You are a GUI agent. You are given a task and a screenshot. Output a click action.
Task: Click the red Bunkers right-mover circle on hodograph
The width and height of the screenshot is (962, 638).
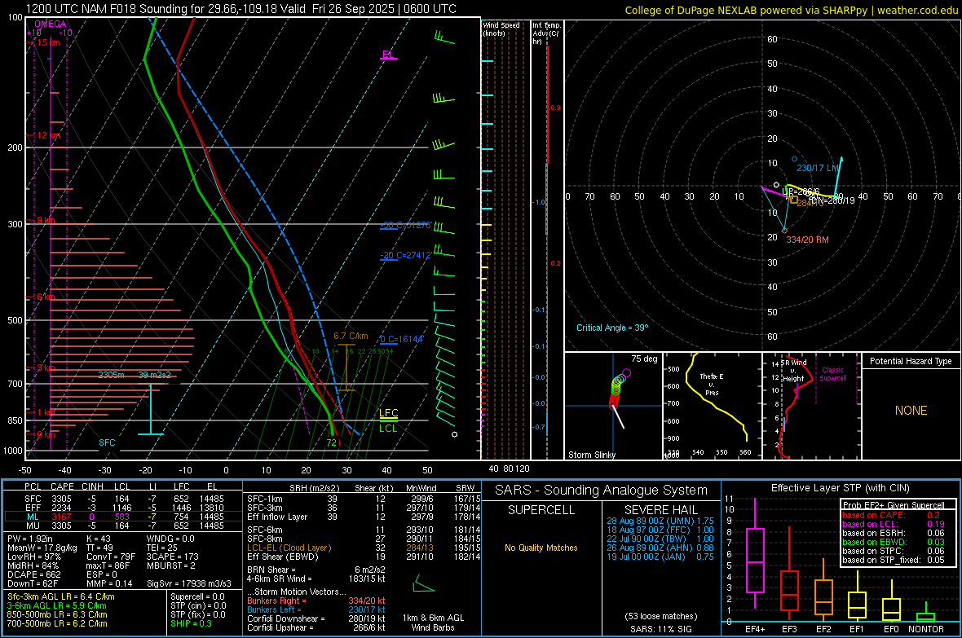(784, 231)
